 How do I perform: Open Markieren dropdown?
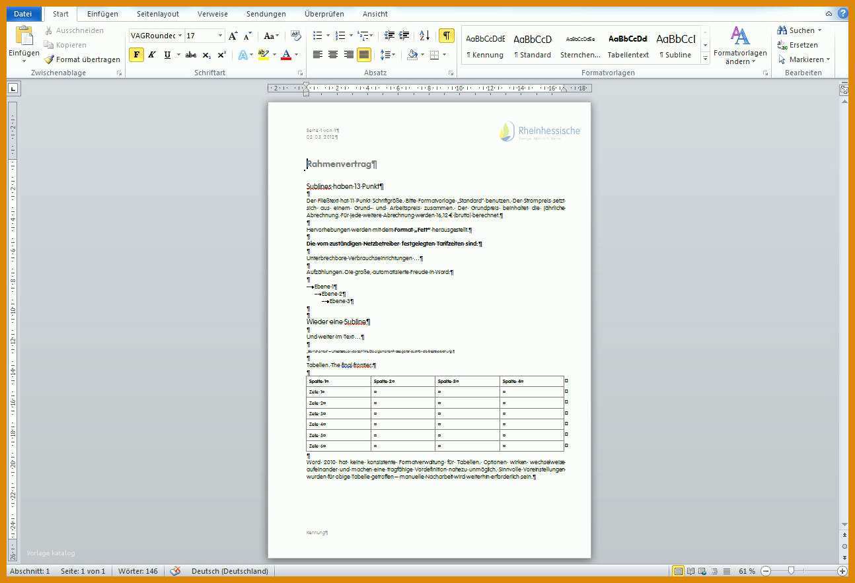click(x=804, y=59)
